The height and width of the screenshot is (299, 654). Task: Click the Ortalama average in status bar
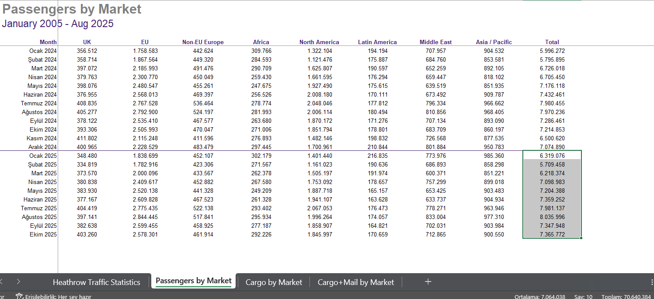539,297
